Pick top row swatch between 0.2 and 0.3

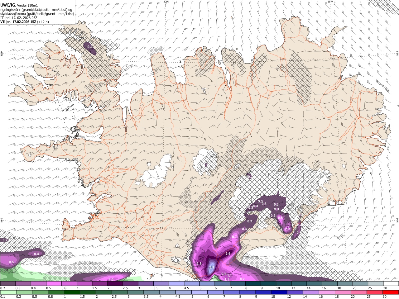[x=8, y=283]
